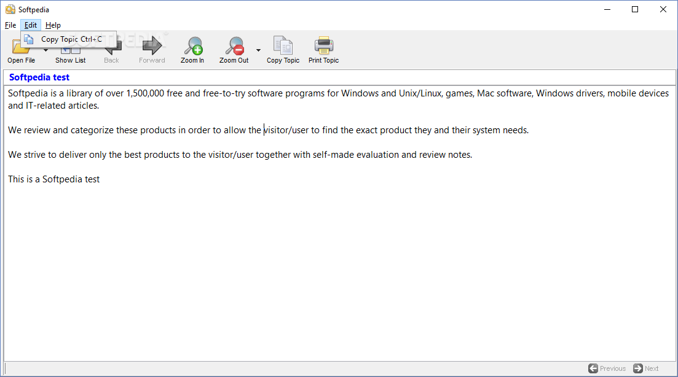Open the dropdown arrow beside Open File

click(46, 50)
